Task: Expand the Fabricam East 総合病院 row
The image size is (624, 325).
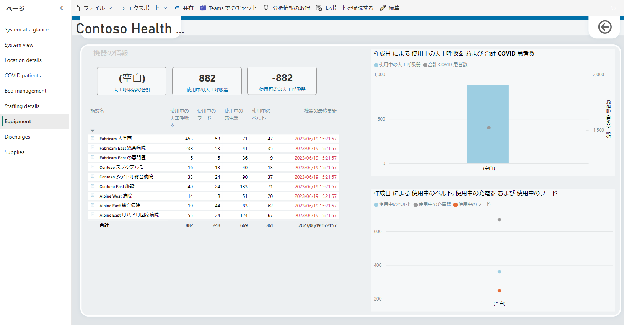Action: pyautogui.click(x=93, y=148)
